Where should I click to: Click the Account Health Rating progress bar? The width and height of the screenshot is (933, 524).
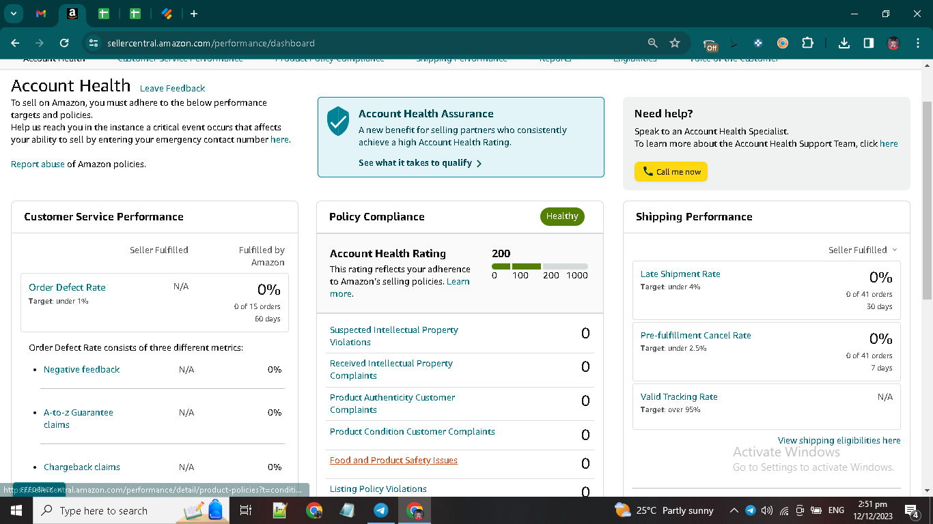[x=540, y=266]
